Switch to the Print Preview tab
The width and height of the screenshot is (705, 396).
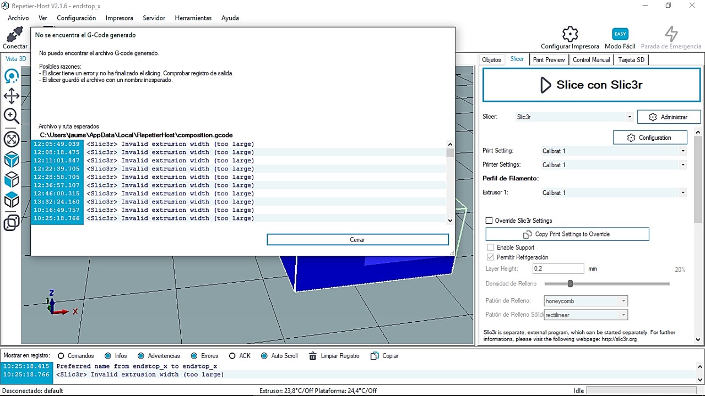pos(549,59)
